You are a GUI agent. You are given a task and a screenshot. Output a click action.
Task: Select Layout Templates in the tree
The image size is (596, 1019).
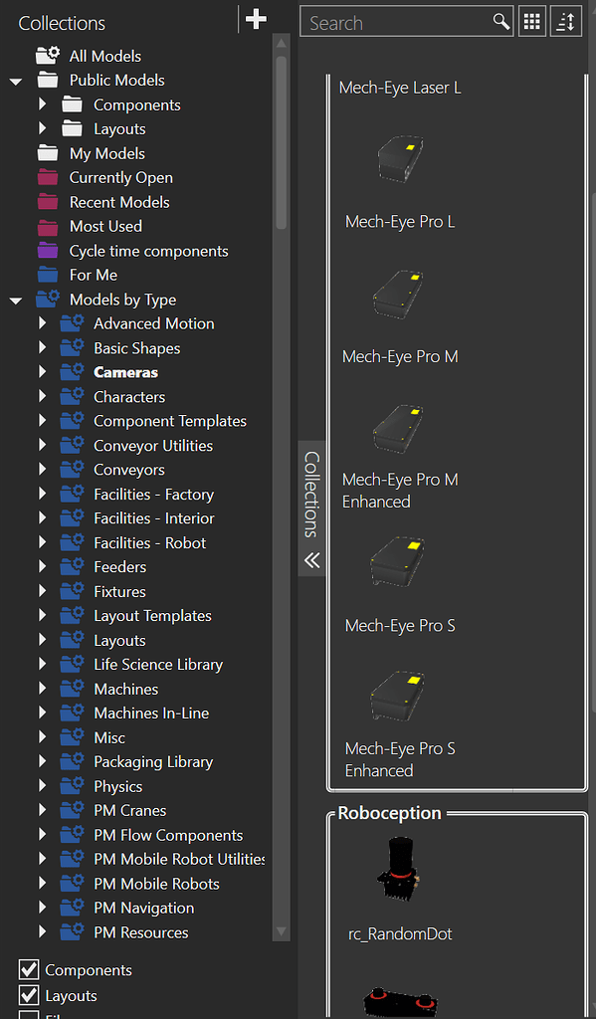click(x=153, y=615)
